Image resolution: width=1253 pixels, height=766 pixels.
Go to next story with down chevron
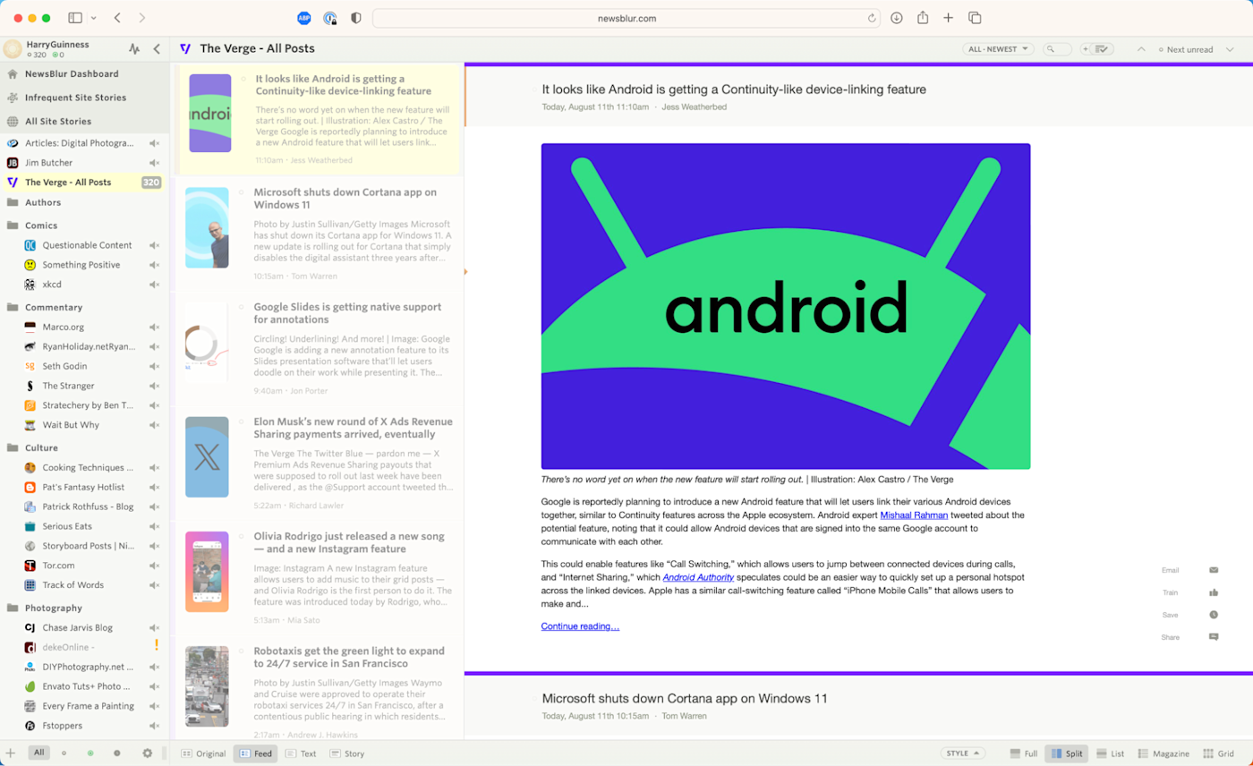[1230, 49]
